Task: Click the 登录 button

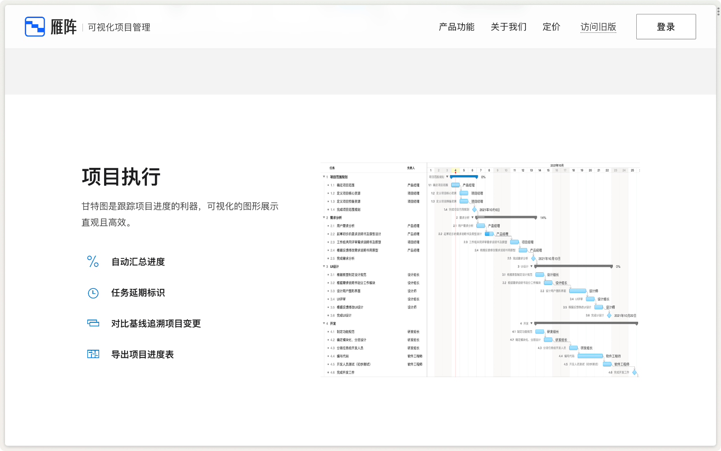Action: (666, 27)
